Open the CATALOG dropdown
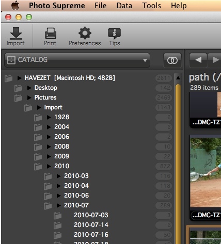221x244 pixels. point(77,60)
